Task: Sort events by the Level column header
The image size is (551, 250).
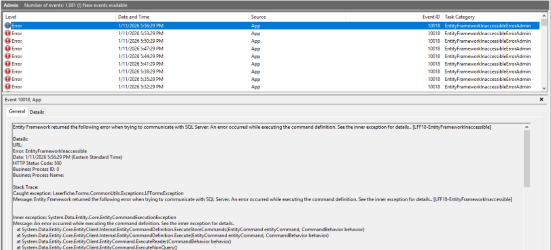Action: pyautogui.click(x=11, y=17)
